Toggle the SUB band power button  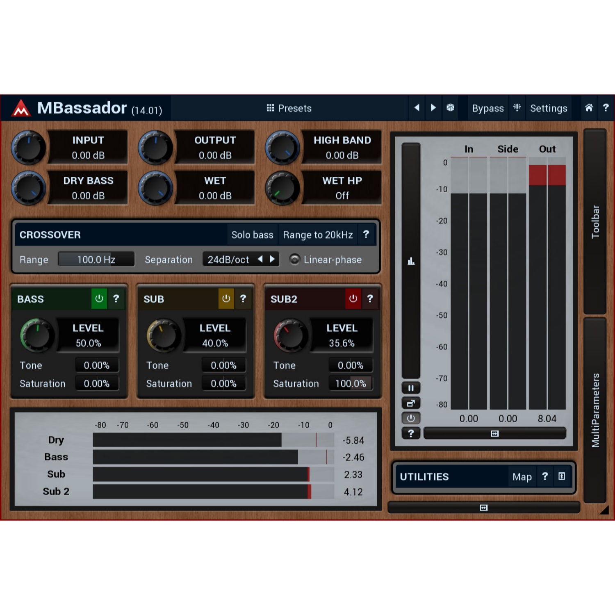click(x=226, y=298)
